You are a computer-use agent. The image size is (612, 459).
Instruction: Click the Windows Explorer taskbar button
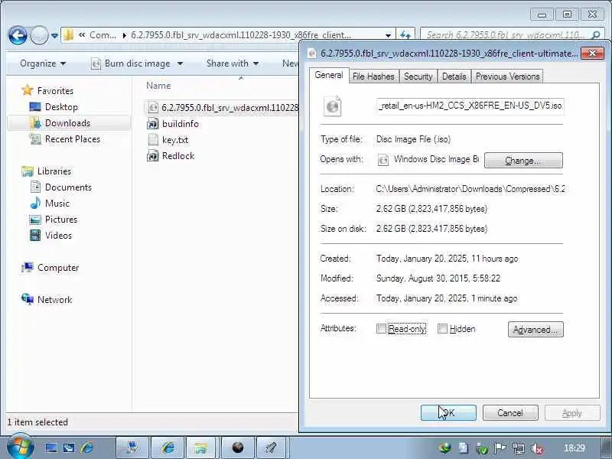pos(200,448)
